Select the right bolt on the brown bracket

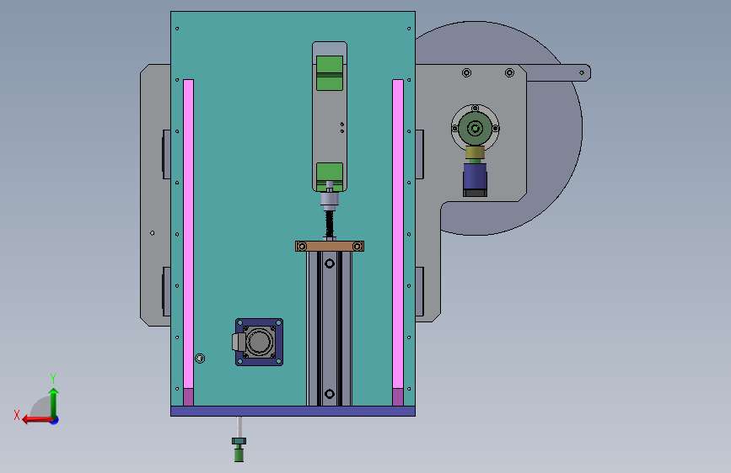357,247
